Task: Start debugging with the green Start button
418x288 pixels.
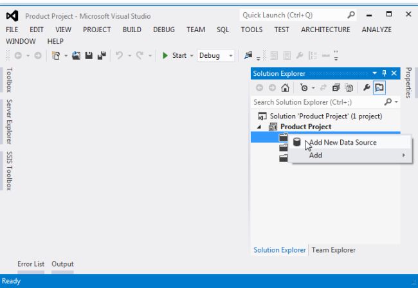Action: (x=174, y=55)
